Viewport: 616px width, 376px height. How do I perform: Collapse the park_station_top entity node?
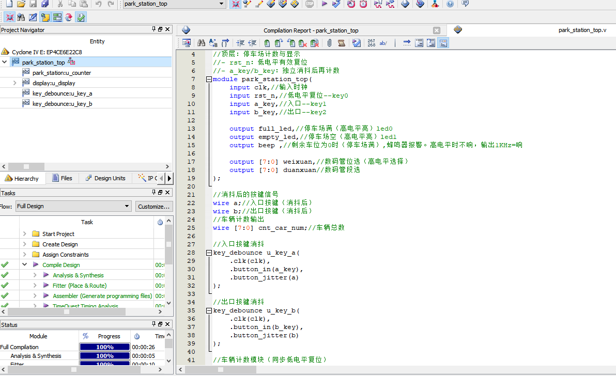click(x=4, y=62)
